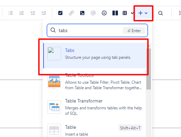This screenshot has height=137, width=181.
Task: Click the Table grid icon in list
Action: pyautogui.click(x=54, y=131)
